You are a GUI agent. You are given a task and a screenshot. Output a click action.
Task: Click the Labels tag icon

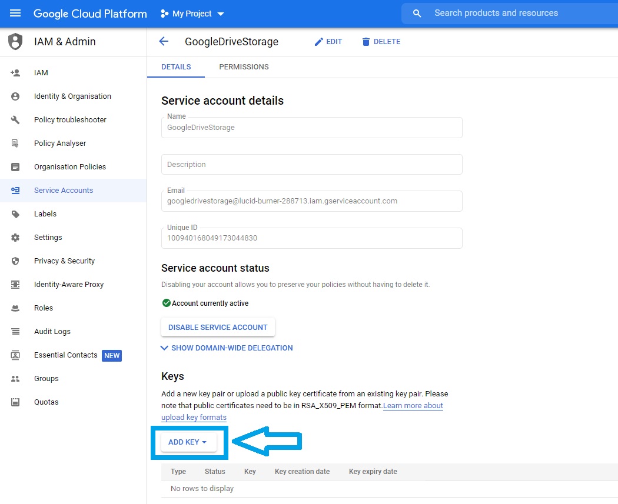(15, 214)
